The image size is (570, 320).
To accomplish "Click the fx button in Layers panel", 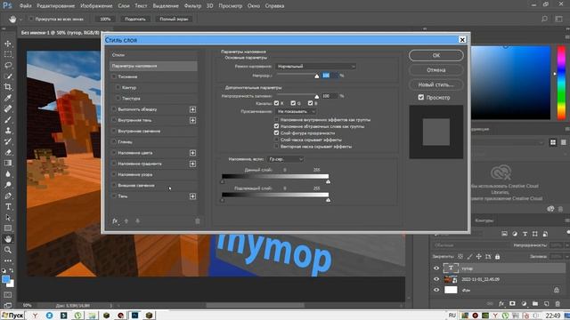I will point(501,303).
